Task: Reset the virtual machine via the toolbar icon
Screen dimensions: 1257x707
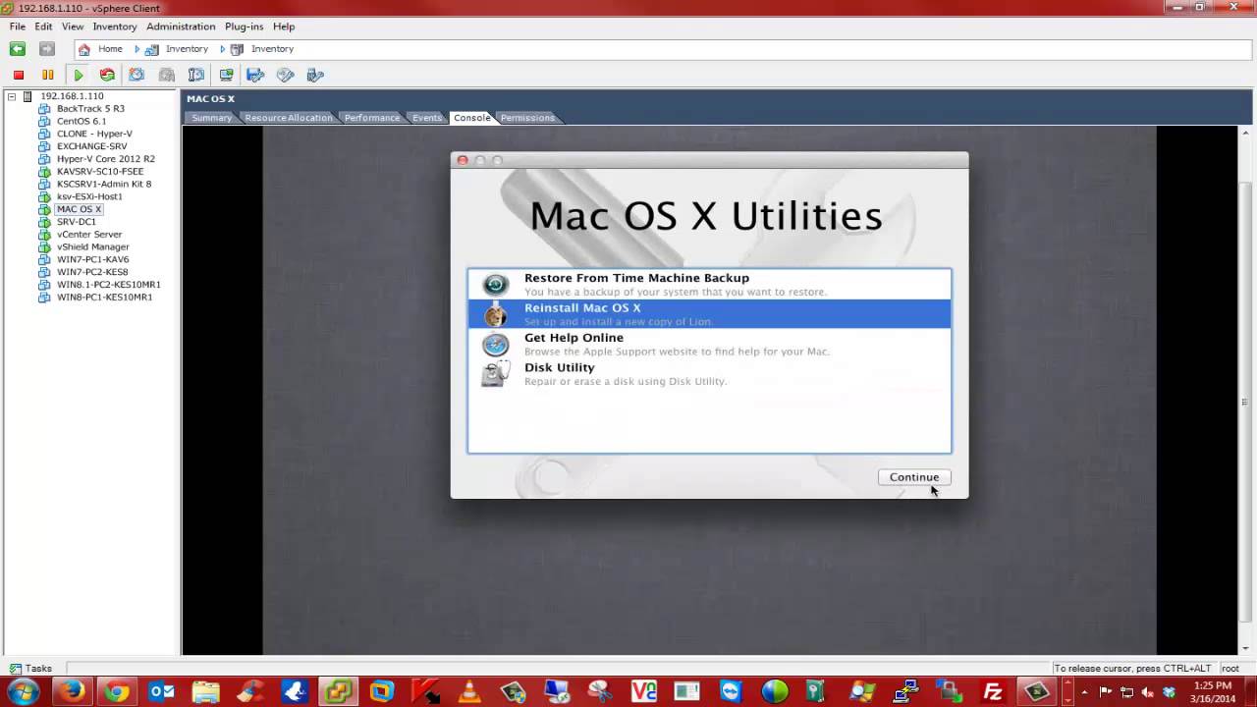Action: click(107, 75)
